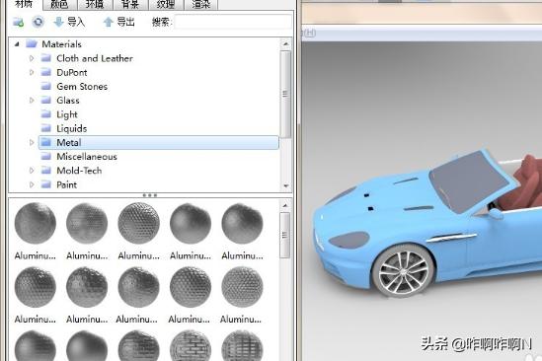Click the material thumbnails scrollbar handle
The width and height of the screenshot is (542, 361).
[285, 235]
